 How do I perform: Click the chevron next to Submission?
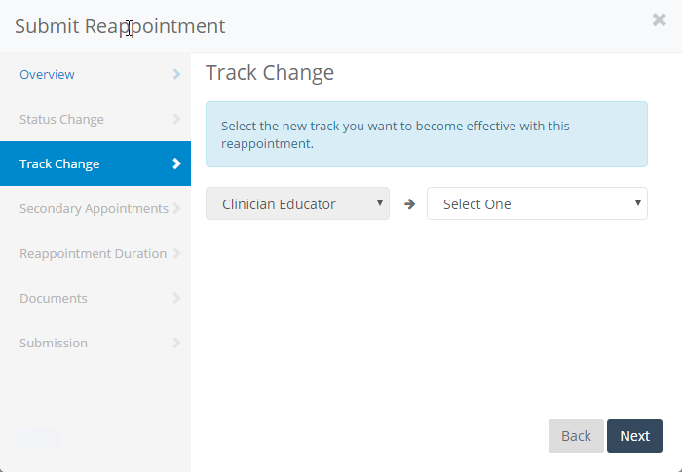[x=176, y=343]
